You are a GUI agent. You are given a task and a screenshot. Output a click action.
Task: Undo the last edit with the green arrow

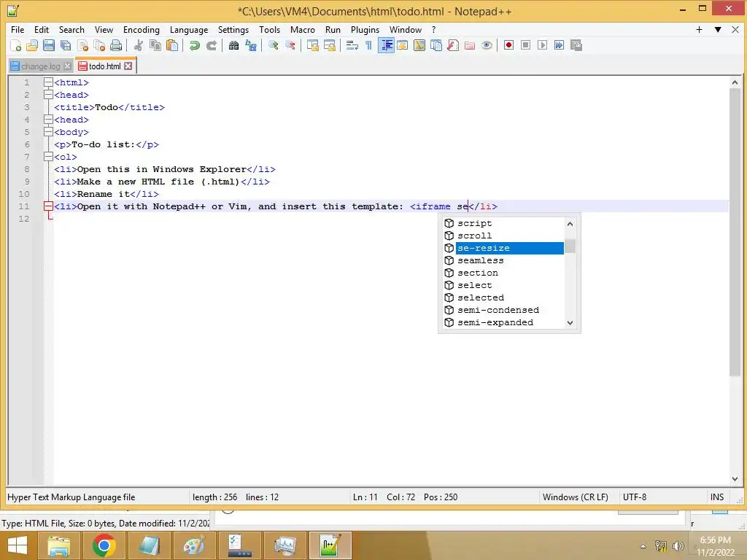tap(194, 46)
